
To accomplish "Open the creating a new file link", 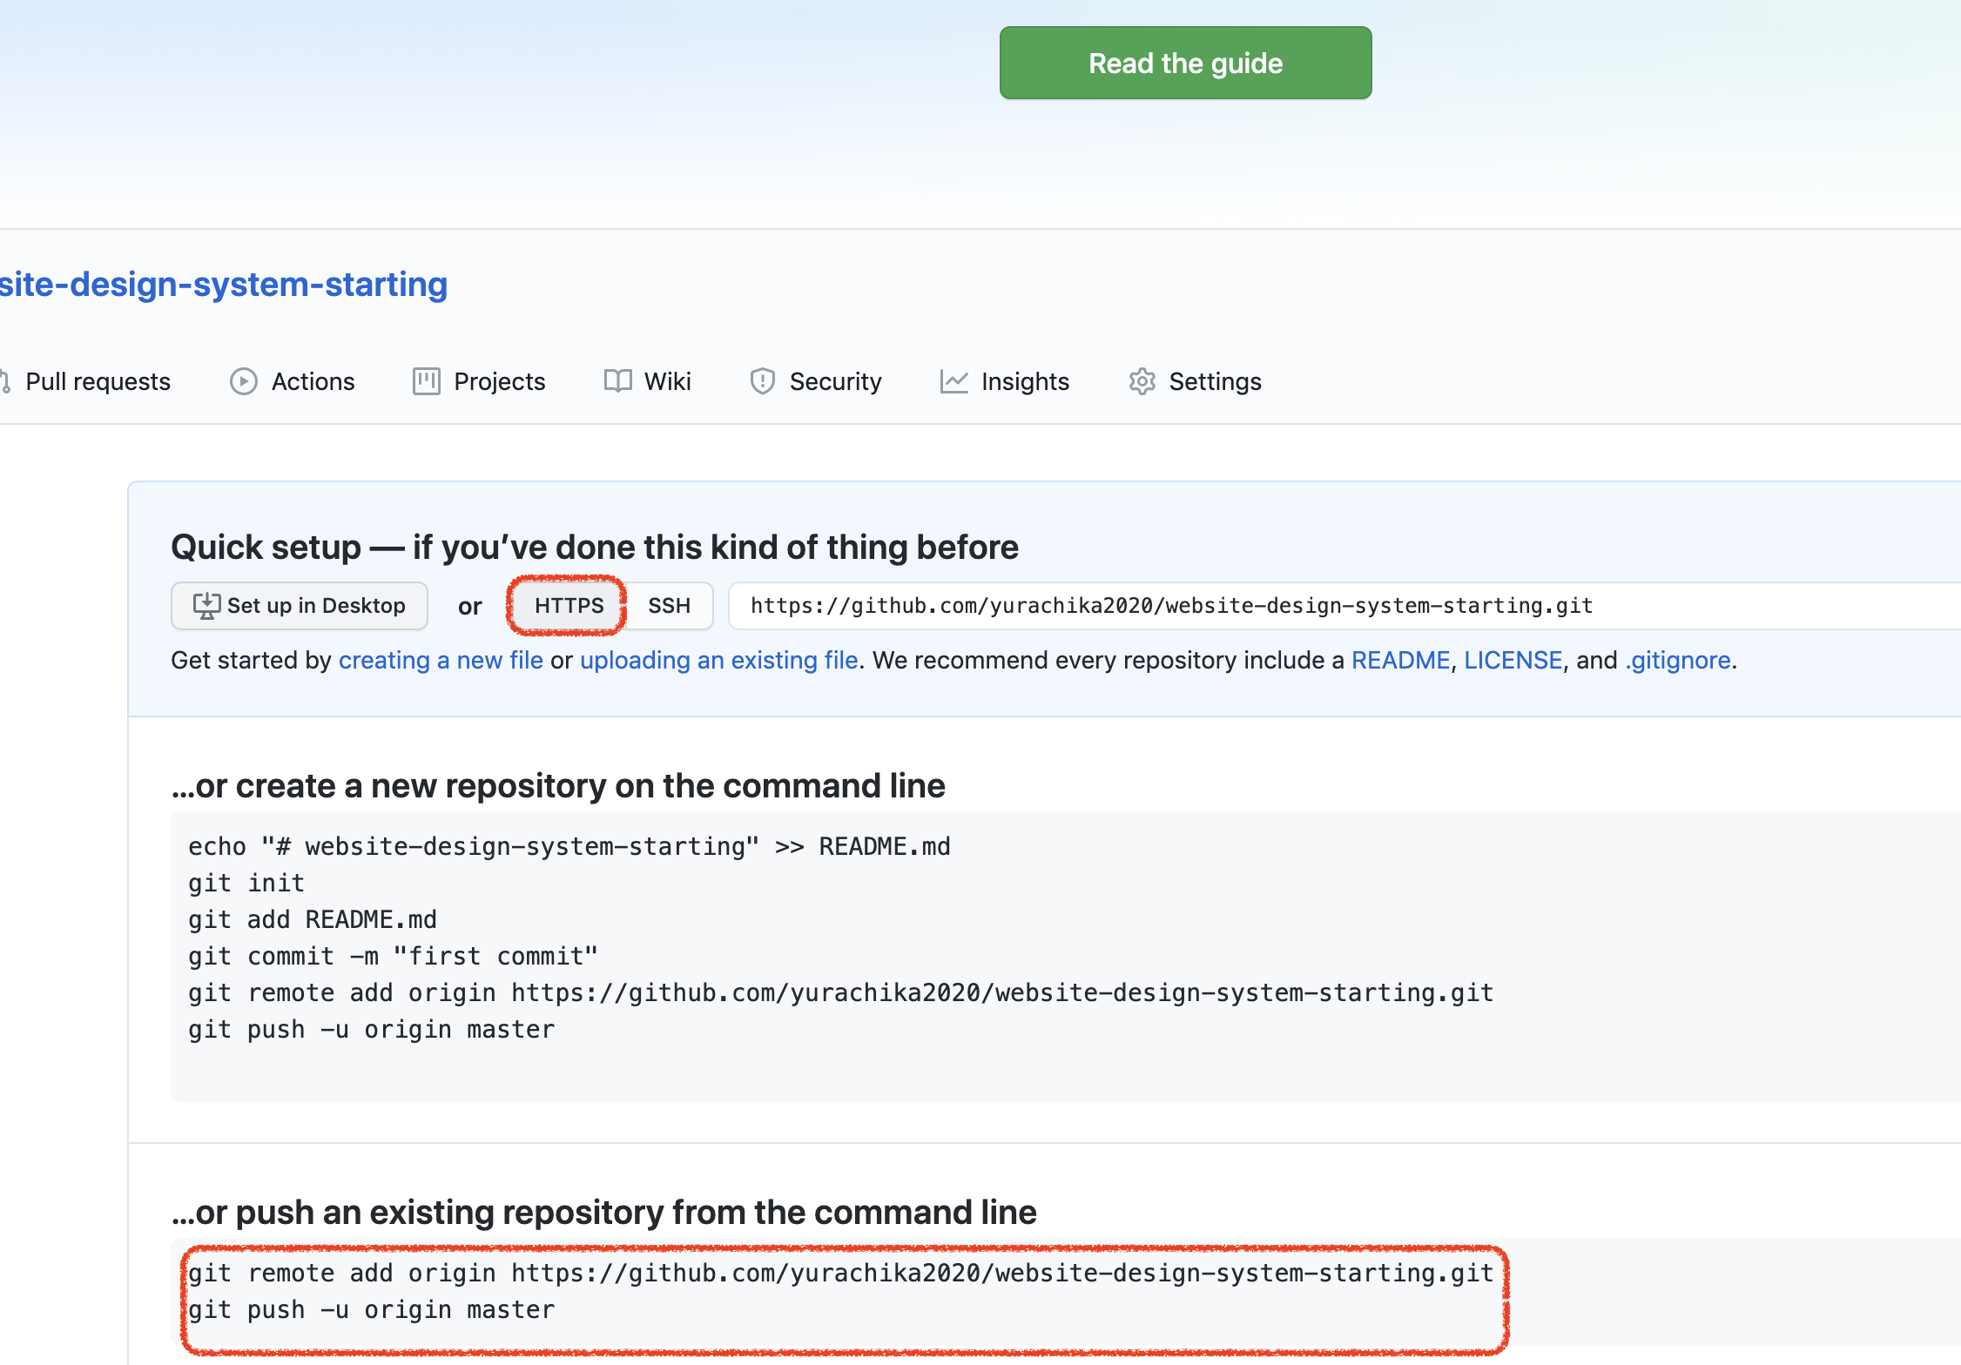I will [x=441, y=661].
